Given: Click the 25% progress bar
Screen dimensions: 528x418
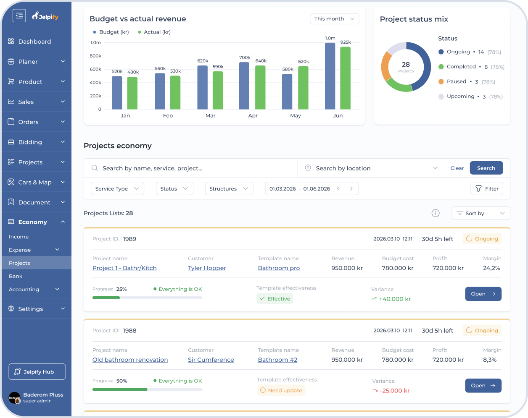Looking at the screenshot, I should point(147,298).
